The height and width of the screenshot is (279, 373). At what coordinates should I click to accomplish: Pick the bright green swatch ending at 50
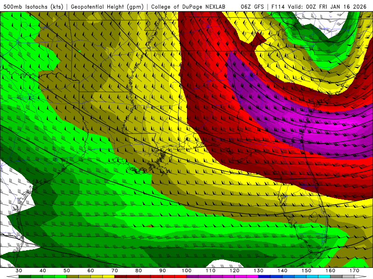tap(61, 277)
